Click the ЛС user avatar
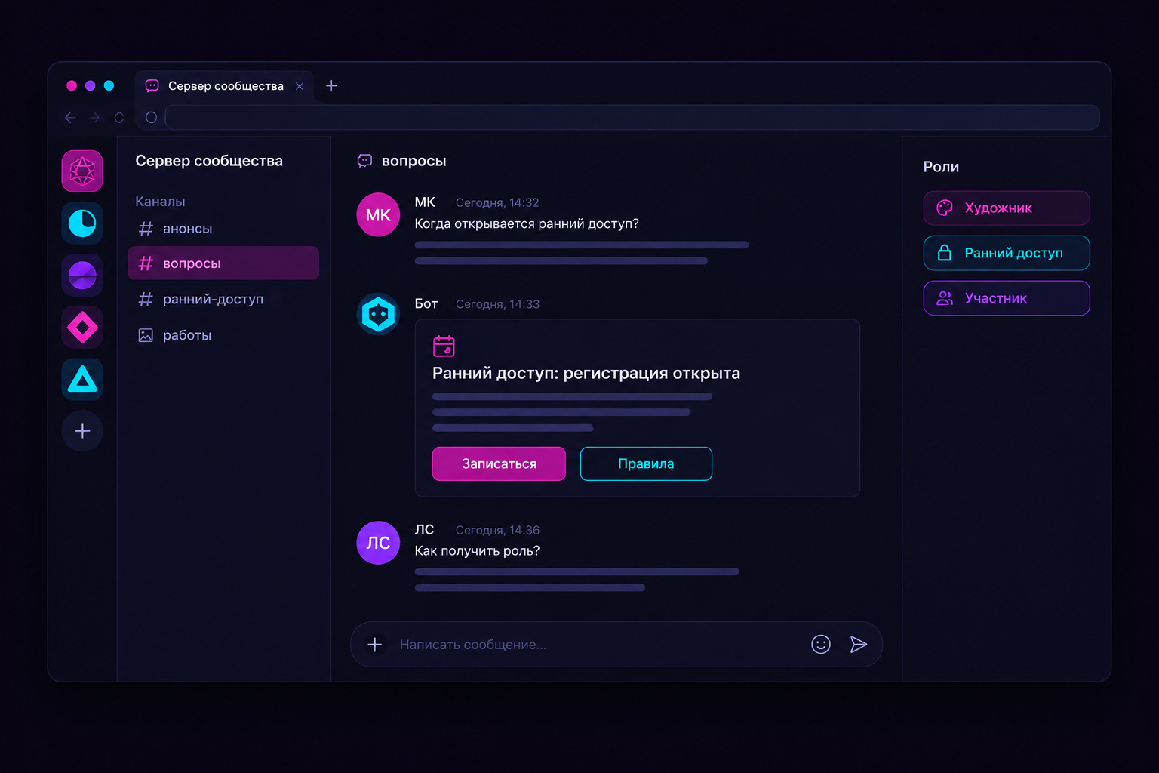Screen dimensions: 1159x773 click(x=378, y=543)
